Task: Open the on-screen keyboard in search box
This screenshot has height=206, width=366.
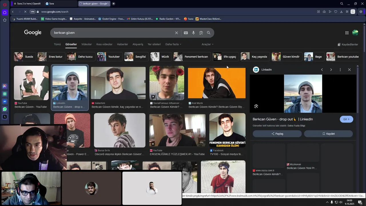Action: point(186,33)
